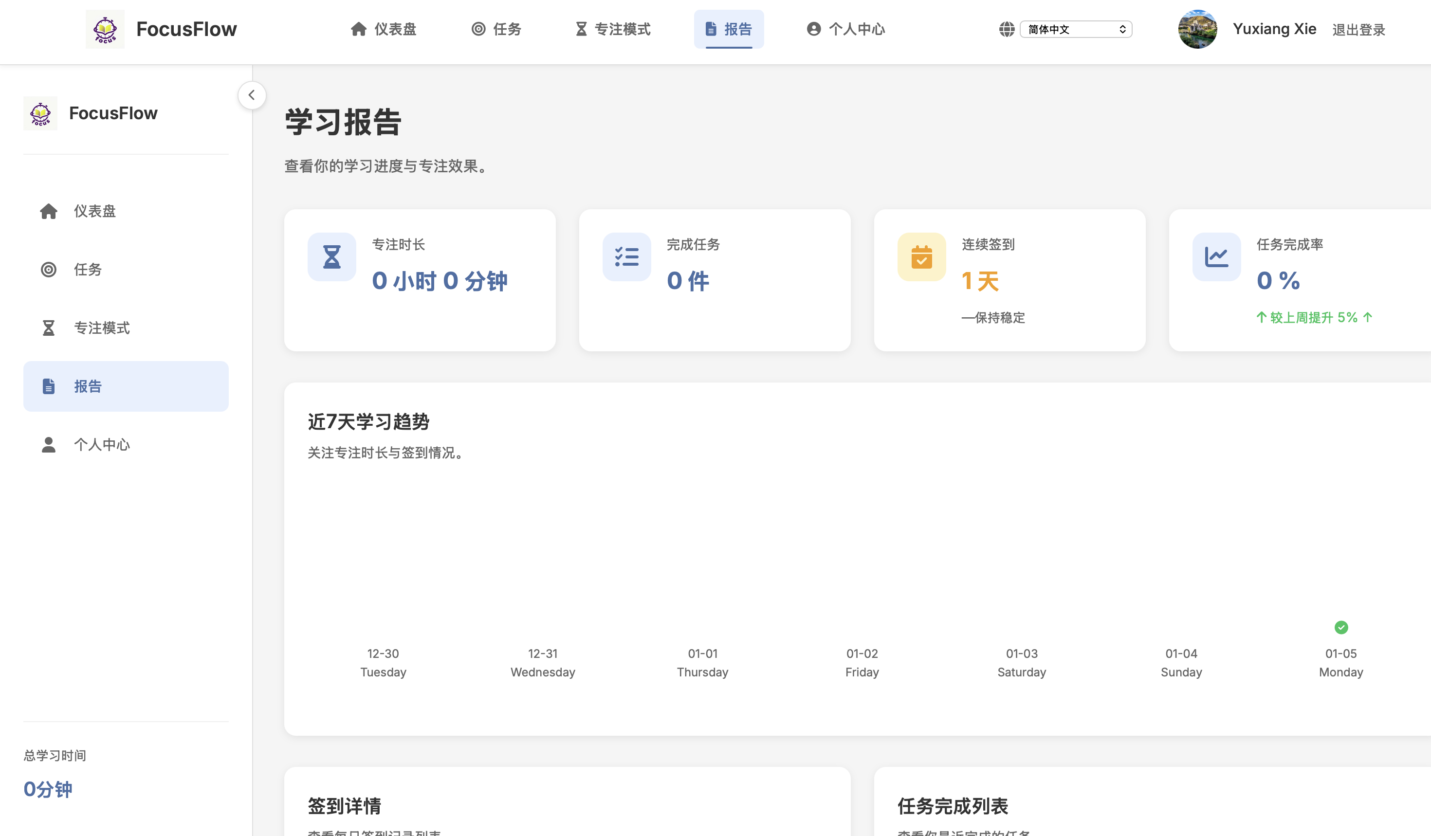Select the tasks target icon in the sidebar
1431x836 pixels.
click(49, 270)
